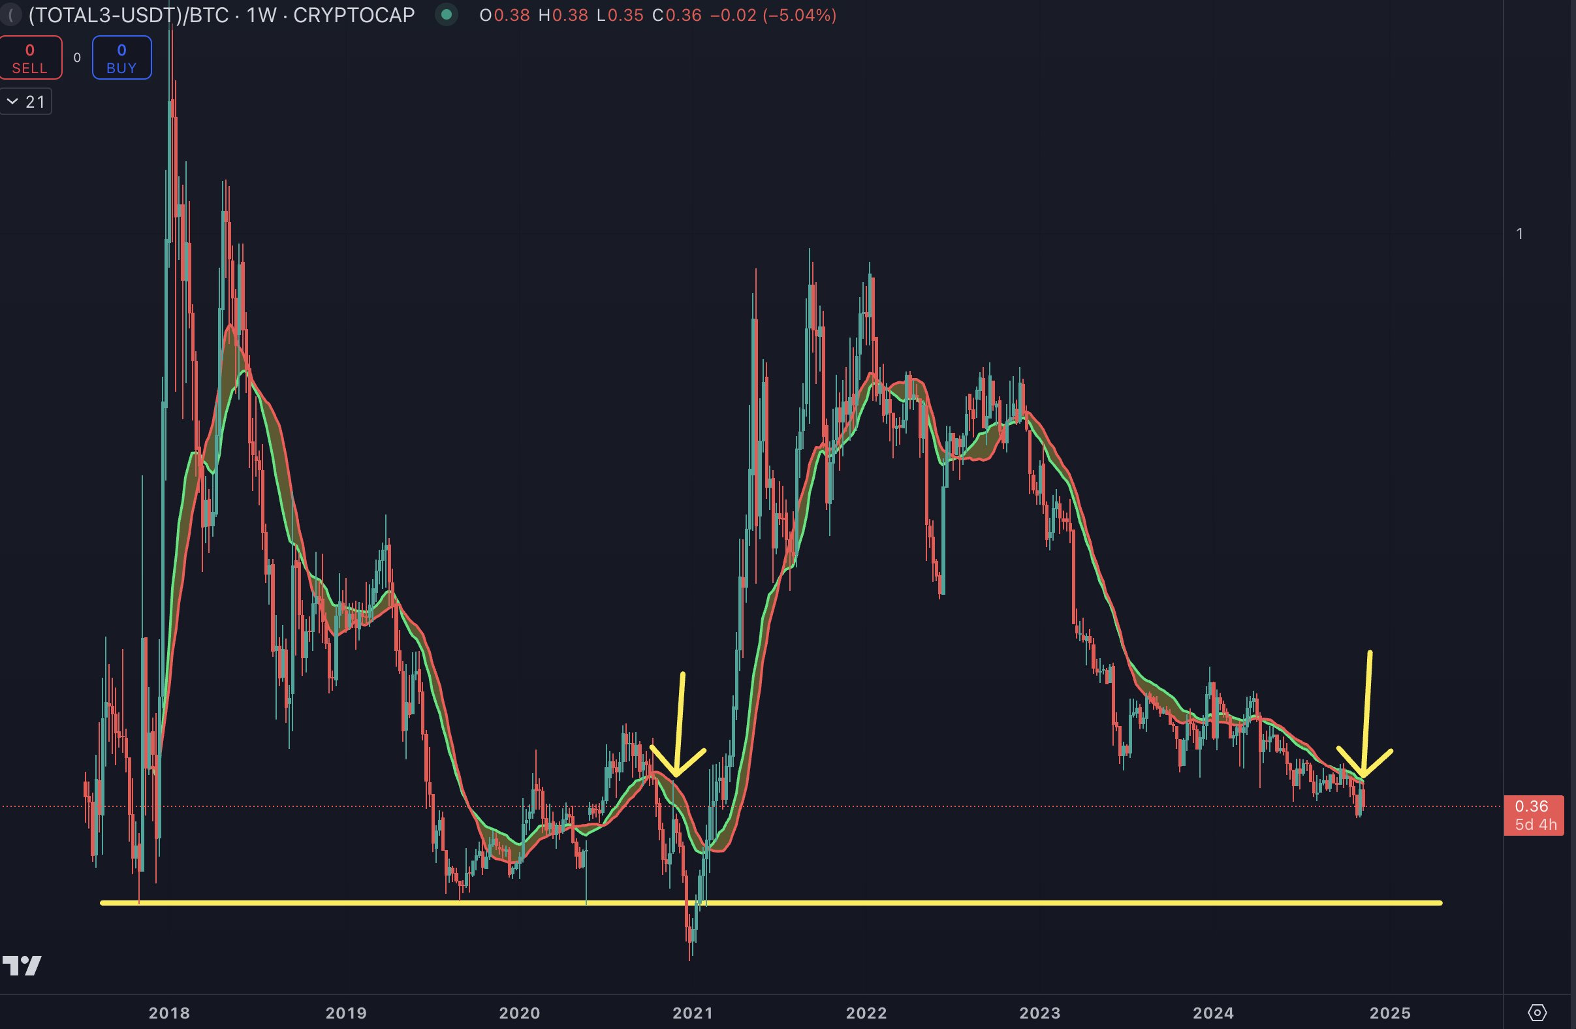Click the order quantity between SELL and BUY
The height and width of the screenshot is (1029, 1576).
coord(77,57)
